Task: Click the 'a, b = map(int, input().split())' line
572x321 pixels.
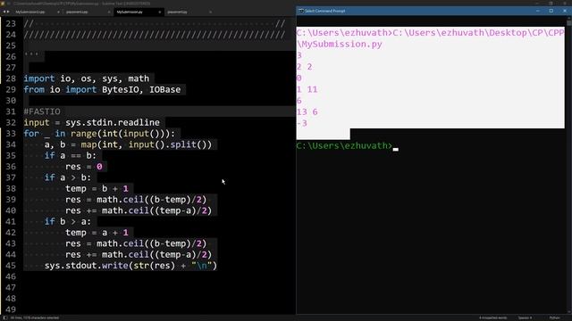Action: (128, 144)
